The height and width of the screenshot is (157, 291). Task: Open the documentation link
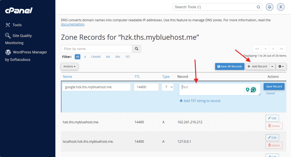[x=72, y=24]
